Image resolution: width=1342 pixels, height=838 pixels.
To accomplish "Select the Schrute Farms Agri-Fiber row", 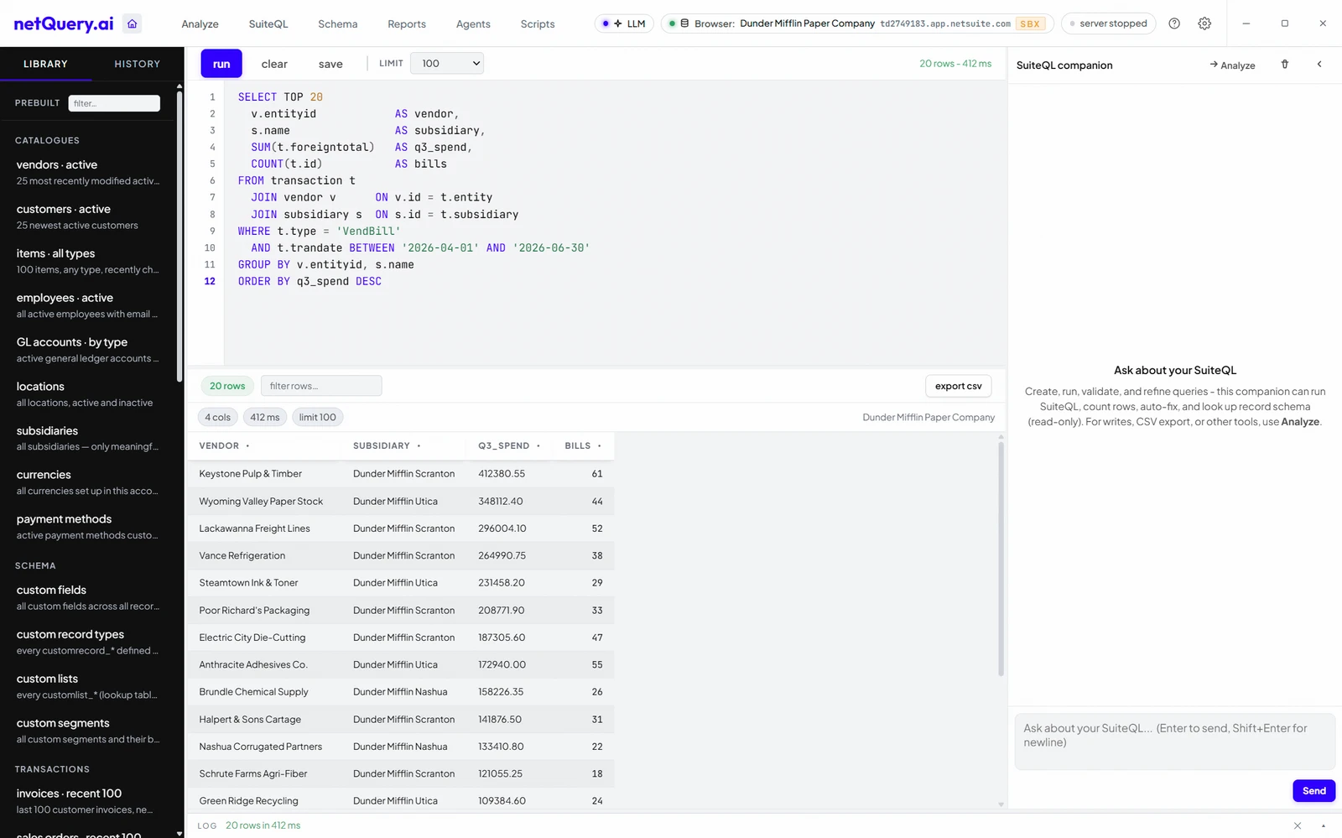I will 399,773.
